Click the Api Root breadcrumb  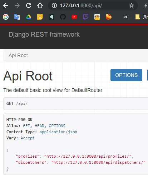pos(18,55)
